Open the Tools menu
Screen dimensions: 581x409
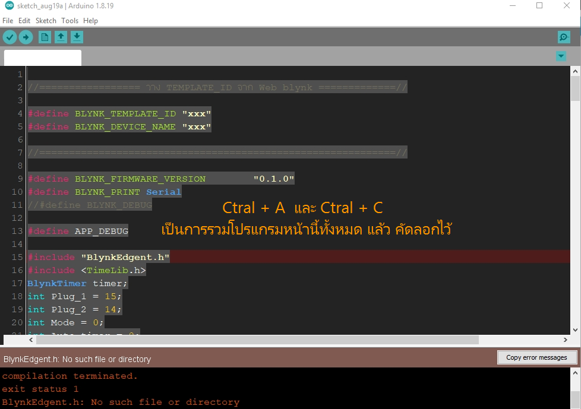point(70,21)
